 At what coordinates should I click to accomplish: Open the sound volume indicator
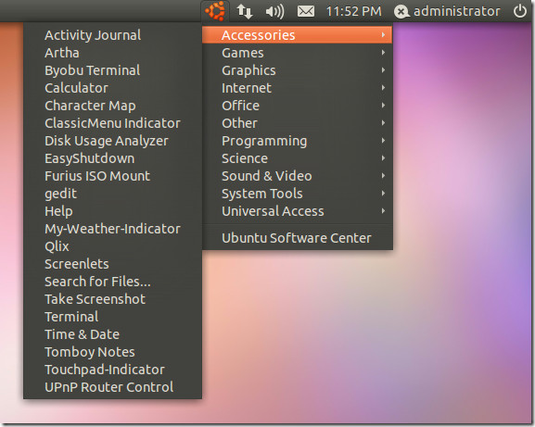[274, 12]
